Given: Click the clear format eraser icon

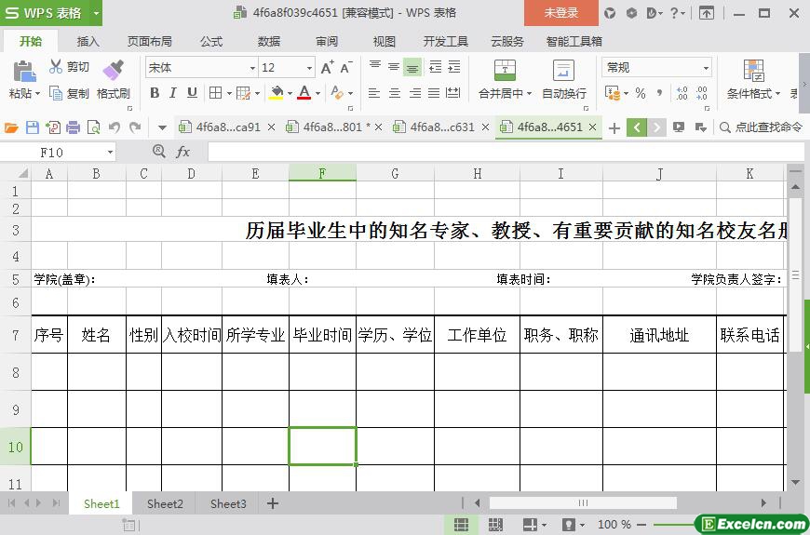Looking at the screenshot, I should pos(337,93).
